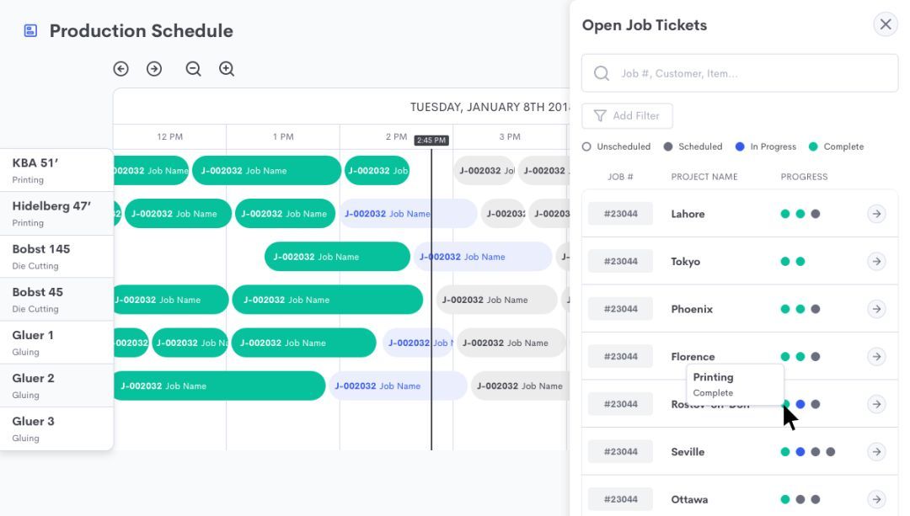The height and width of the screenshot is (516, 910).
Task: Zoom in the schedule timeline
Action: click(x=227, y=69)
